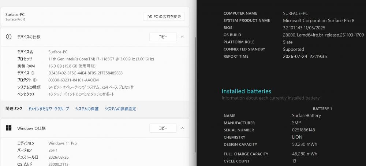This screenshot has height=166, width=366.
Task: Select the version value 26H1
Action: (53, 150)
